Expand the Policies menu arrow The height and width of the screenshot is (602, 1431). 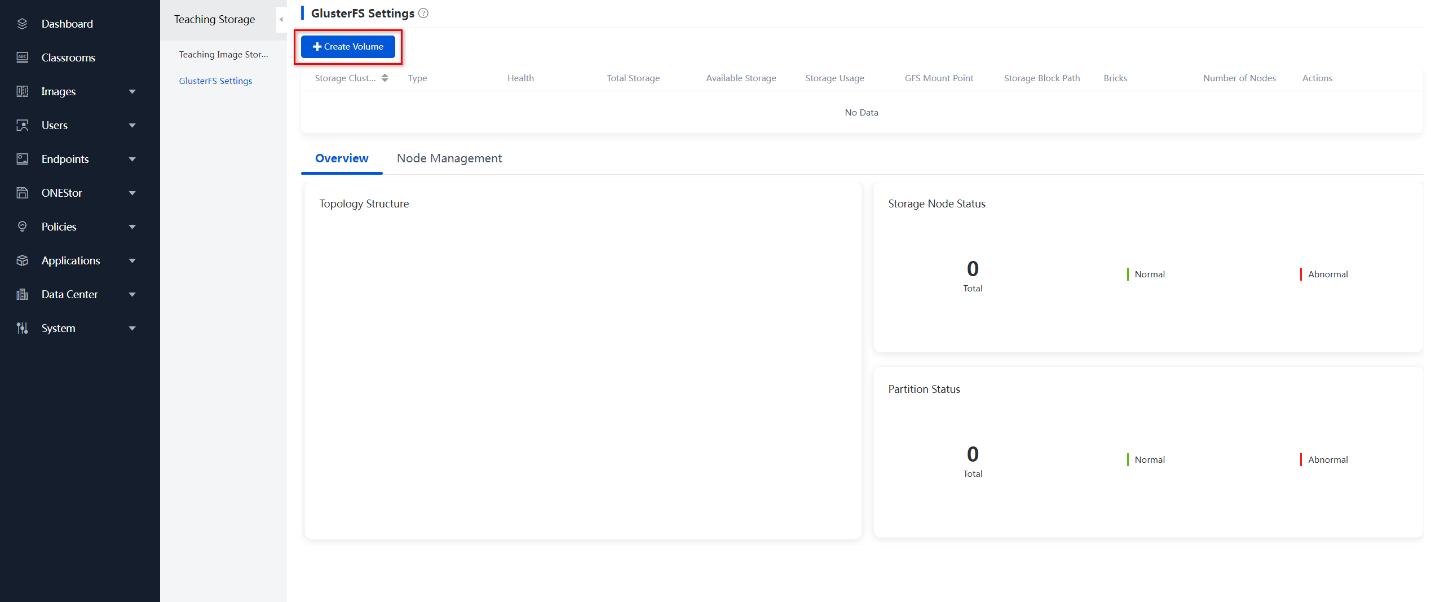tap(132, 227)
